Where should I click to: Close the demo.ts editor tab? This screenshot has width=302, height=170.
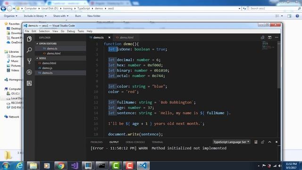click(x=109, y=37)
